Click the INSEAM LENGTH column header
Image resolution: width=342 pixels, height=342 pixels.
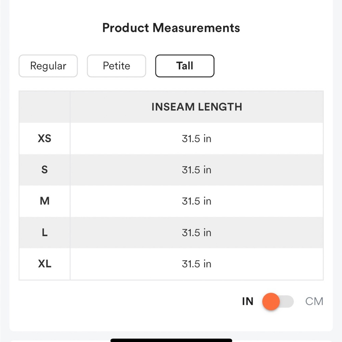tap(197, 107)
